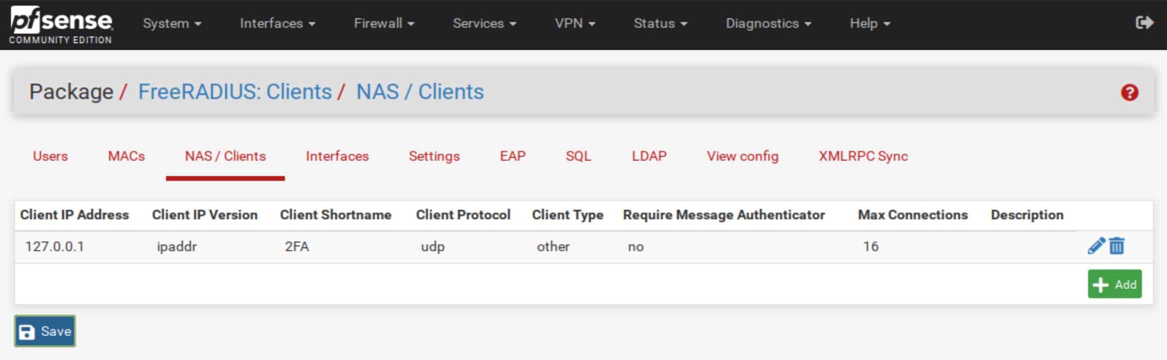The image size is (1167, 360).
Task: Select the NAS / Clients tab
Action: tap(225, 156)
